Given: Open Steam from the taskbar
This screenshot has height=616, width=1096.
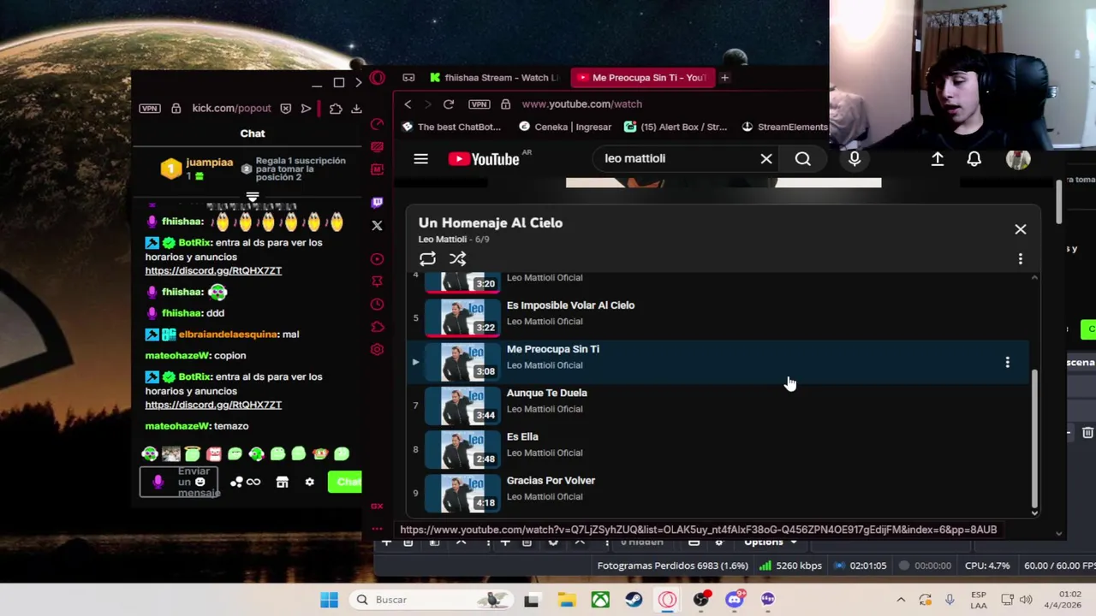Looking at the screenshot, I should [634, 600].
